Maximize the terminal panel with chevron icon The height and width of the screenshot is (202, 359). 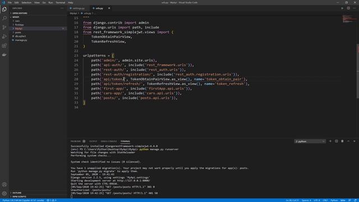(x=348, y=141)
